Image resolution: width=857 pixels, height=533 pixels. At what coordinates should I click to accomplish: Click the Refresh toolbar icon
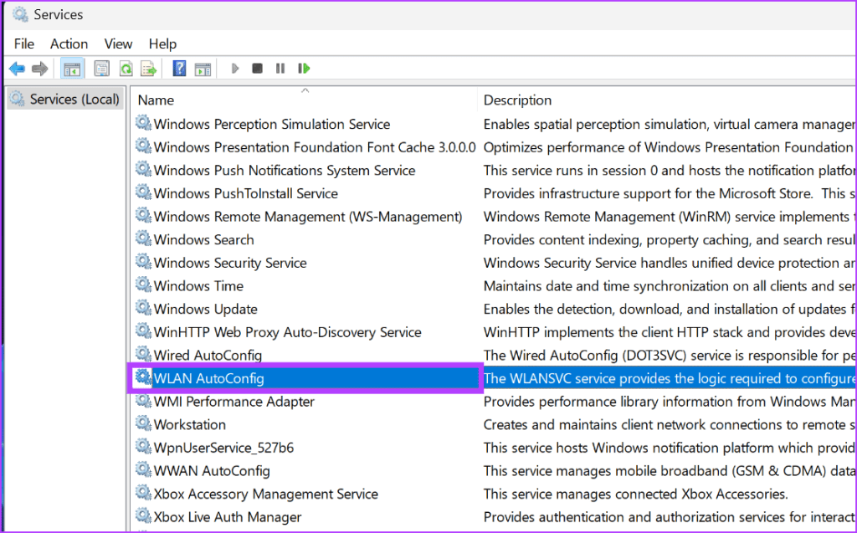click(126, 69)
